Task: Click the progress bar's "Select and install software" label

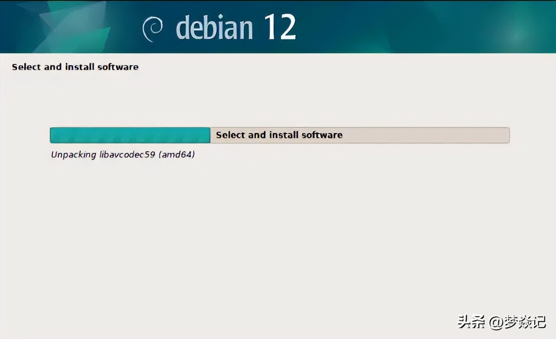Action: click(x=279, y=135)
